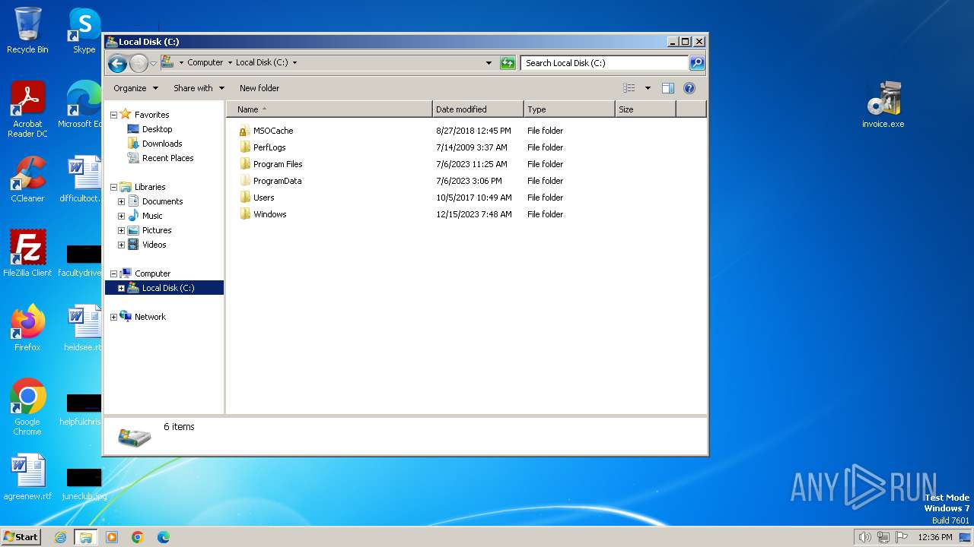
Task: Click the New folder button
Action: click(x=259, y=88)
